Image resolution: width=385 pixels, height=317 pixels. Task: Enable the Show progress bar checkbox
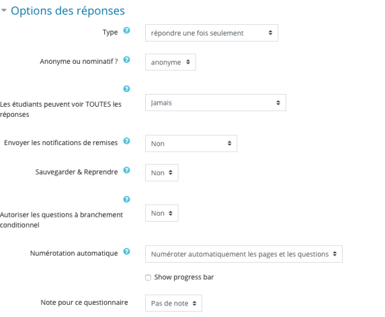pyautogui.click(x=148, y=278)
